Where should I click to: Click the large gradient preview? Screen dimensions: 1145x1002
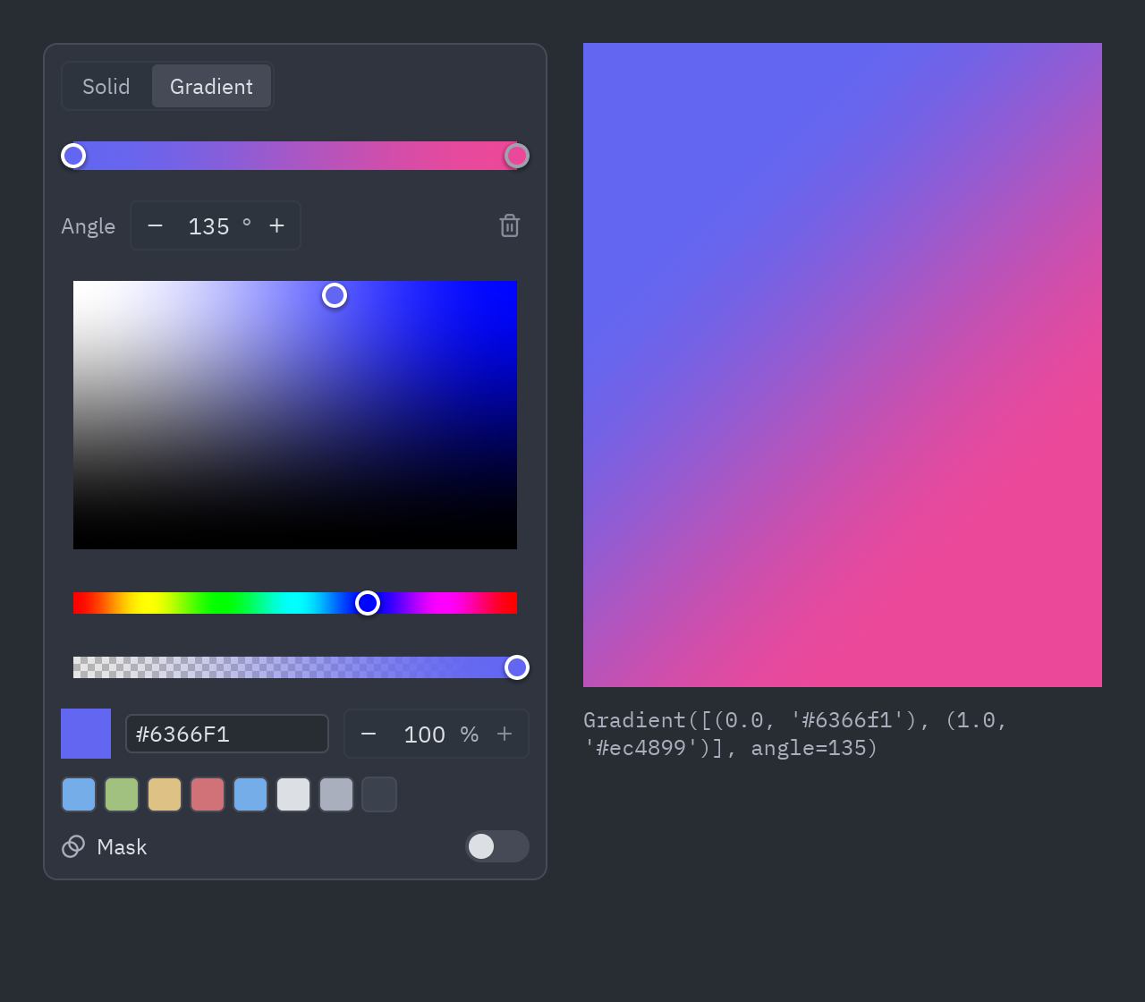843,365
